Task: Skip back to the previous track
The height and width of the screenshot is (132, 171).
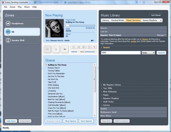Action: point(47,49)
